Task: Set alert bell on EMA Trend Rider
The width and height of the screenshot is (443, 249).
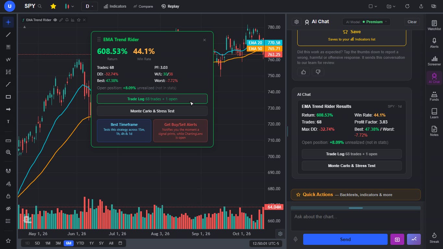Action: pos(67,20)
